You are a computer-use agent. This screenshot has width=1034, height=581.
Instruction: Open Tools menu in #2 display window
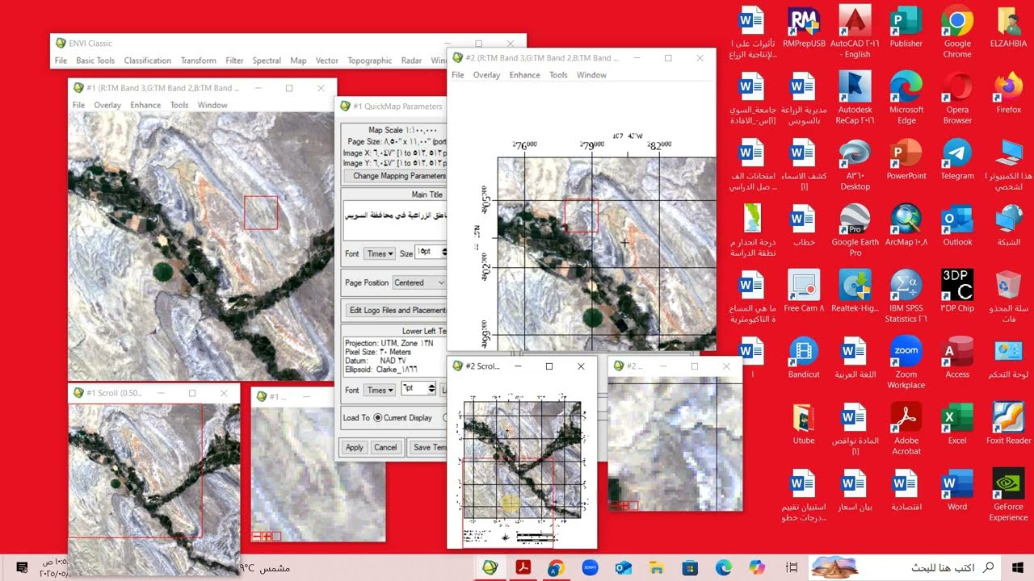(558, 75)
